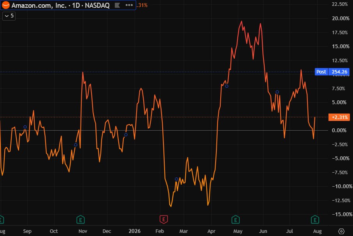Click the partial earnings marker near Aug start

coord(2,220)
